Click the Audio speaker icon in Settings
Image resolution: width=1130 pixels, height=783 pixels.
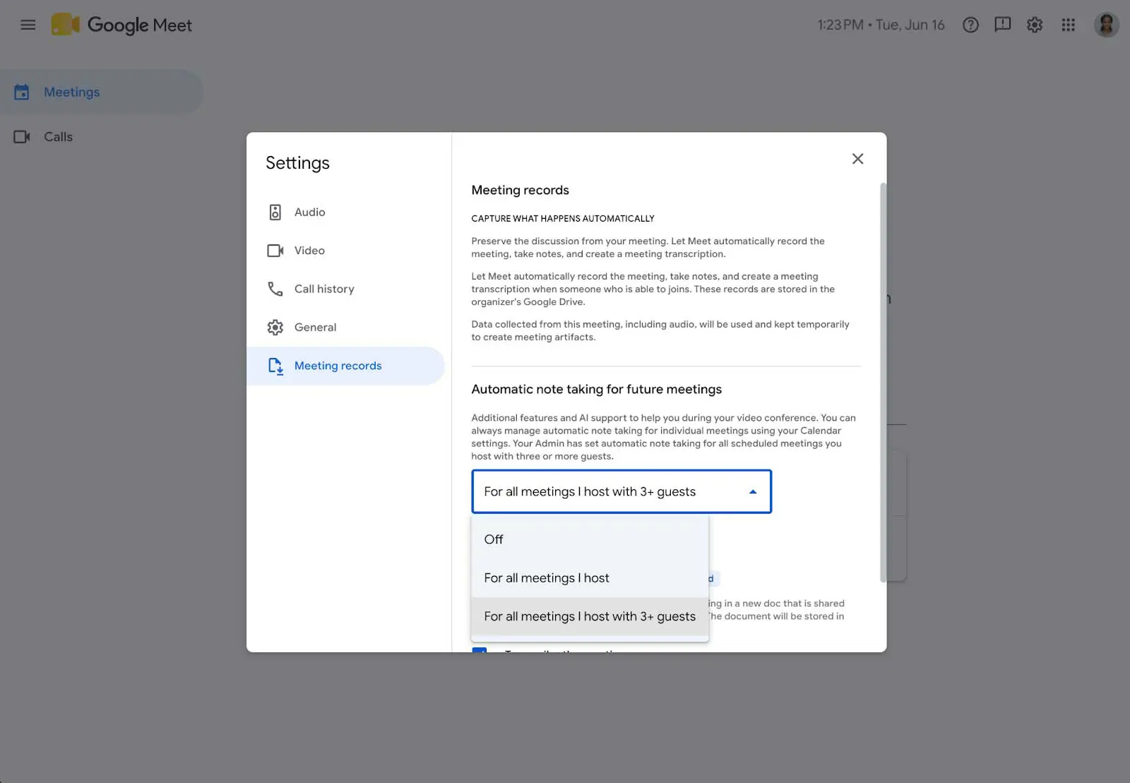275,212
